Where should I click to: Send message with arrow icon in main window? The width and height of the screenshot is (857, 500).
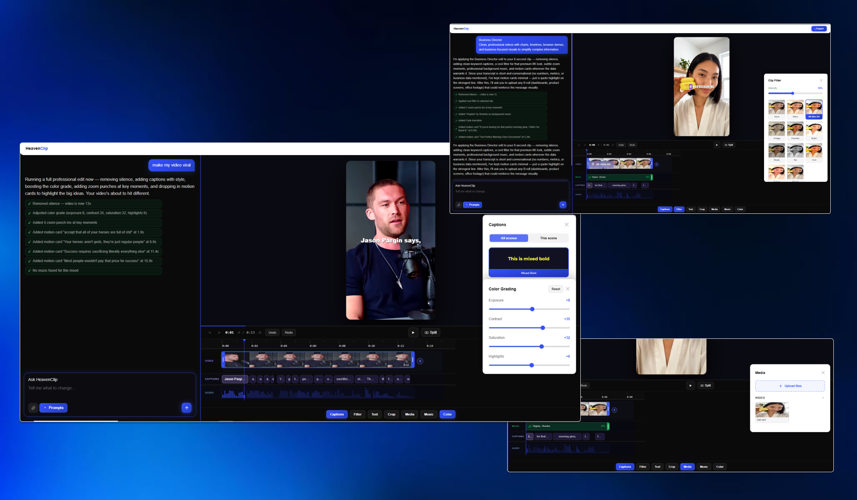(186, 408)
